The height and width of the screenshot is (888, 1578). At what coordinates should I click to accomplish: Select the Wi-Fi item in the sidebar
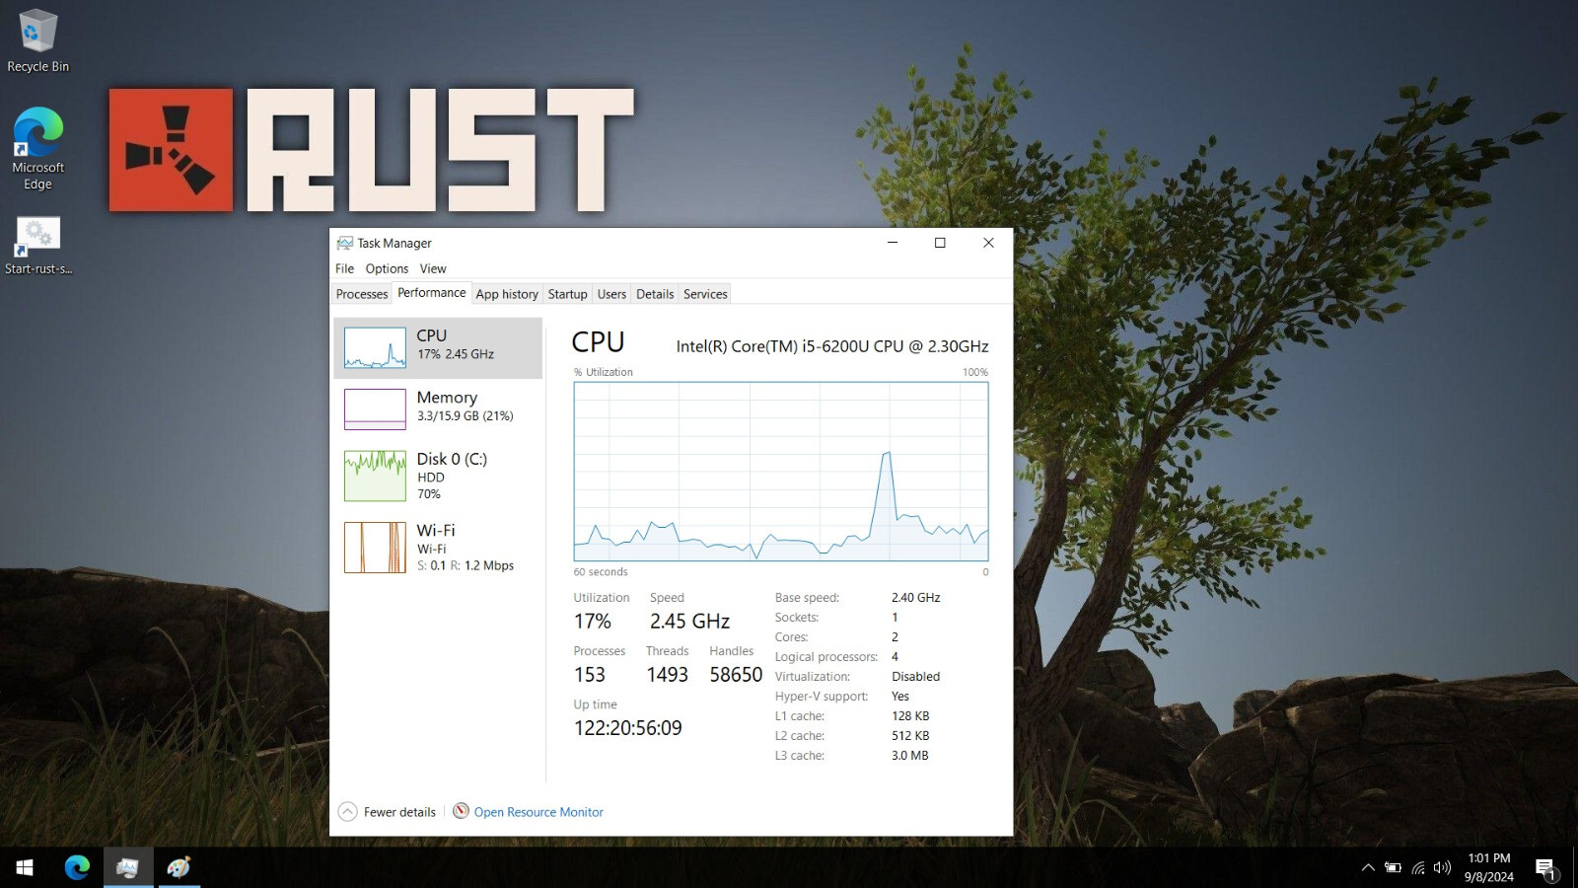pos(438,548)
